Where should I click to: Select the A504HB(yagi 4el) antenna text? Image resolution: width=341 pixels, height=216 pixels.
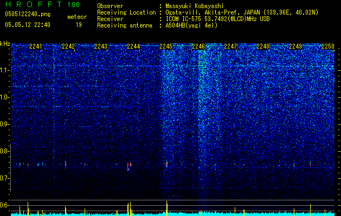coord(191,25)
